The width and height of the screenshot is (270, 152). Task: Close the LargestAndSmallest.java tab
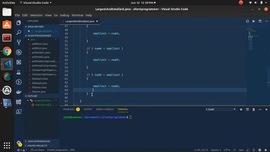click(x=97, y=21)
